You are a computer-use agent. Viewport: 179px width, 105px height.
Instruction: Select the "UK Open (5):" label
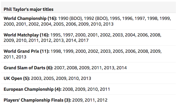coord(17,78)
